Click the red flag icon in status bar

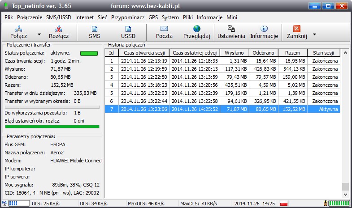point(283,204)
